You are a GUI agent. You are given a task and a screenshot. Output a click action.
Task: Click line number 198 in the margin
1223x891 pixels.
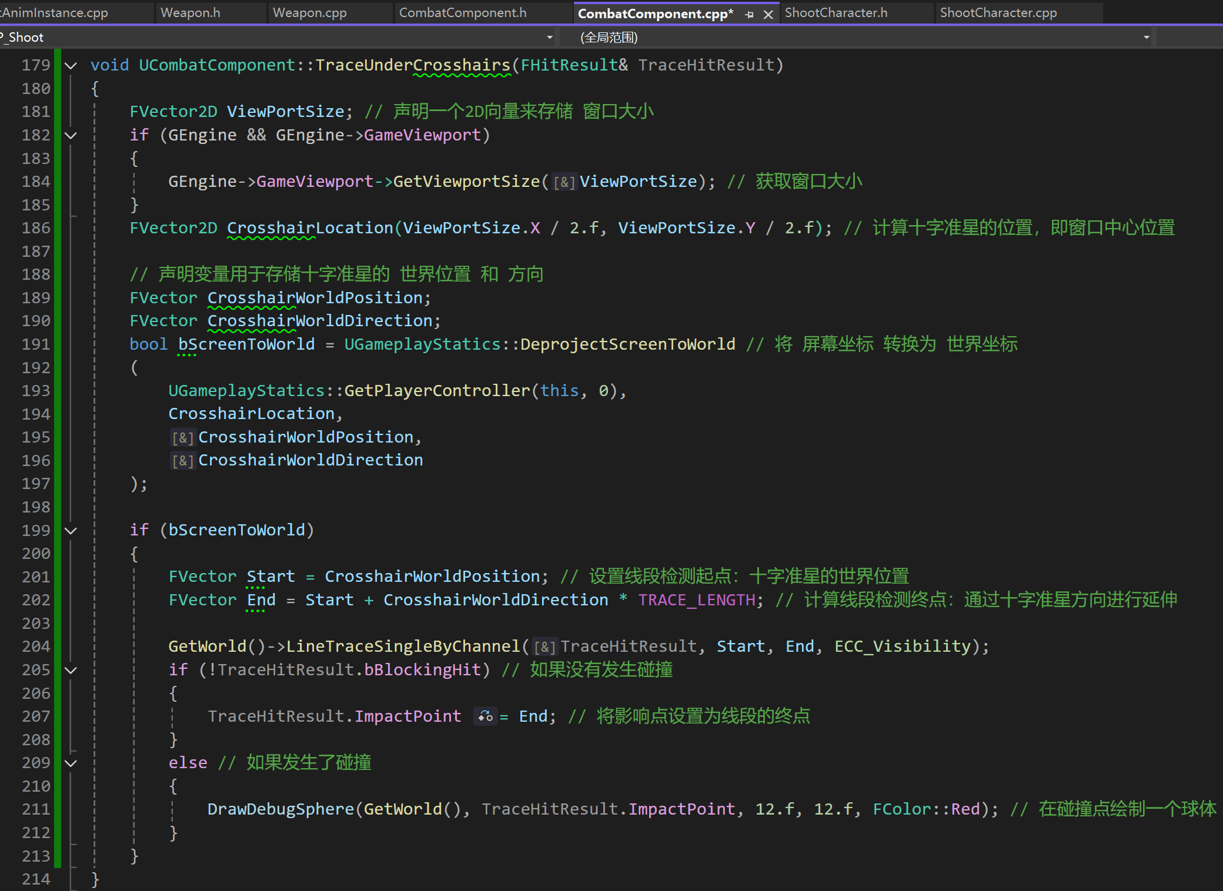[36, 507]
